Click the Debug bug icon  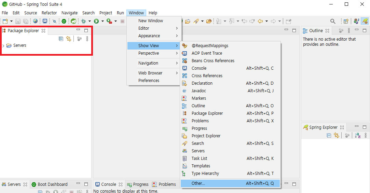(x=84, y=21)
